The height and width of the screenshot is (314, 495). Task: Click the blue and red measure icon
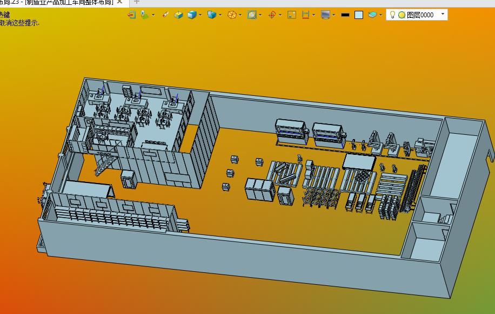point(305,15)
